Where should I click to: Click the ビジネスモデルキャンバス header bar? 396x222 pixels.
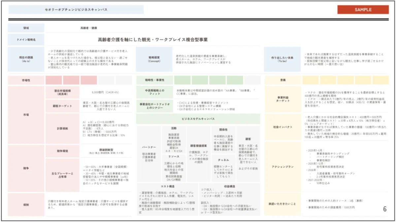[x=198, y=119]
